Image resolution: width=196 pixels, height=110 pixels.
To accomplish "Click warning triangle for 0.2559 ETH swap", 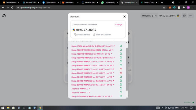I will coord(121,73).
